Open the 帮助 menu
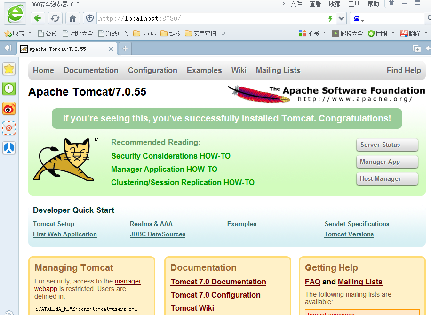Viewport: 431px width, 315px height. click(x=373, y=4)
